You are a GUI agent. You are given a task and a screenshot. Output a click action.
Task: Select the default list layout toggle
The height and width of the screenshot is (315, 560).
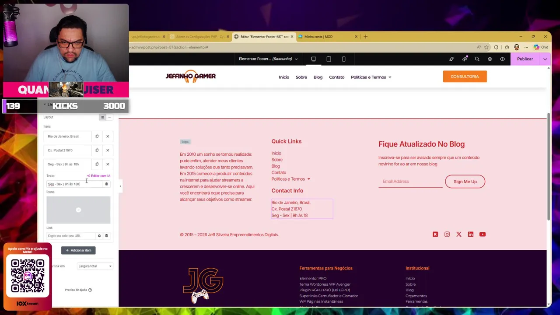pyautogui.click(x=102, y=117)
